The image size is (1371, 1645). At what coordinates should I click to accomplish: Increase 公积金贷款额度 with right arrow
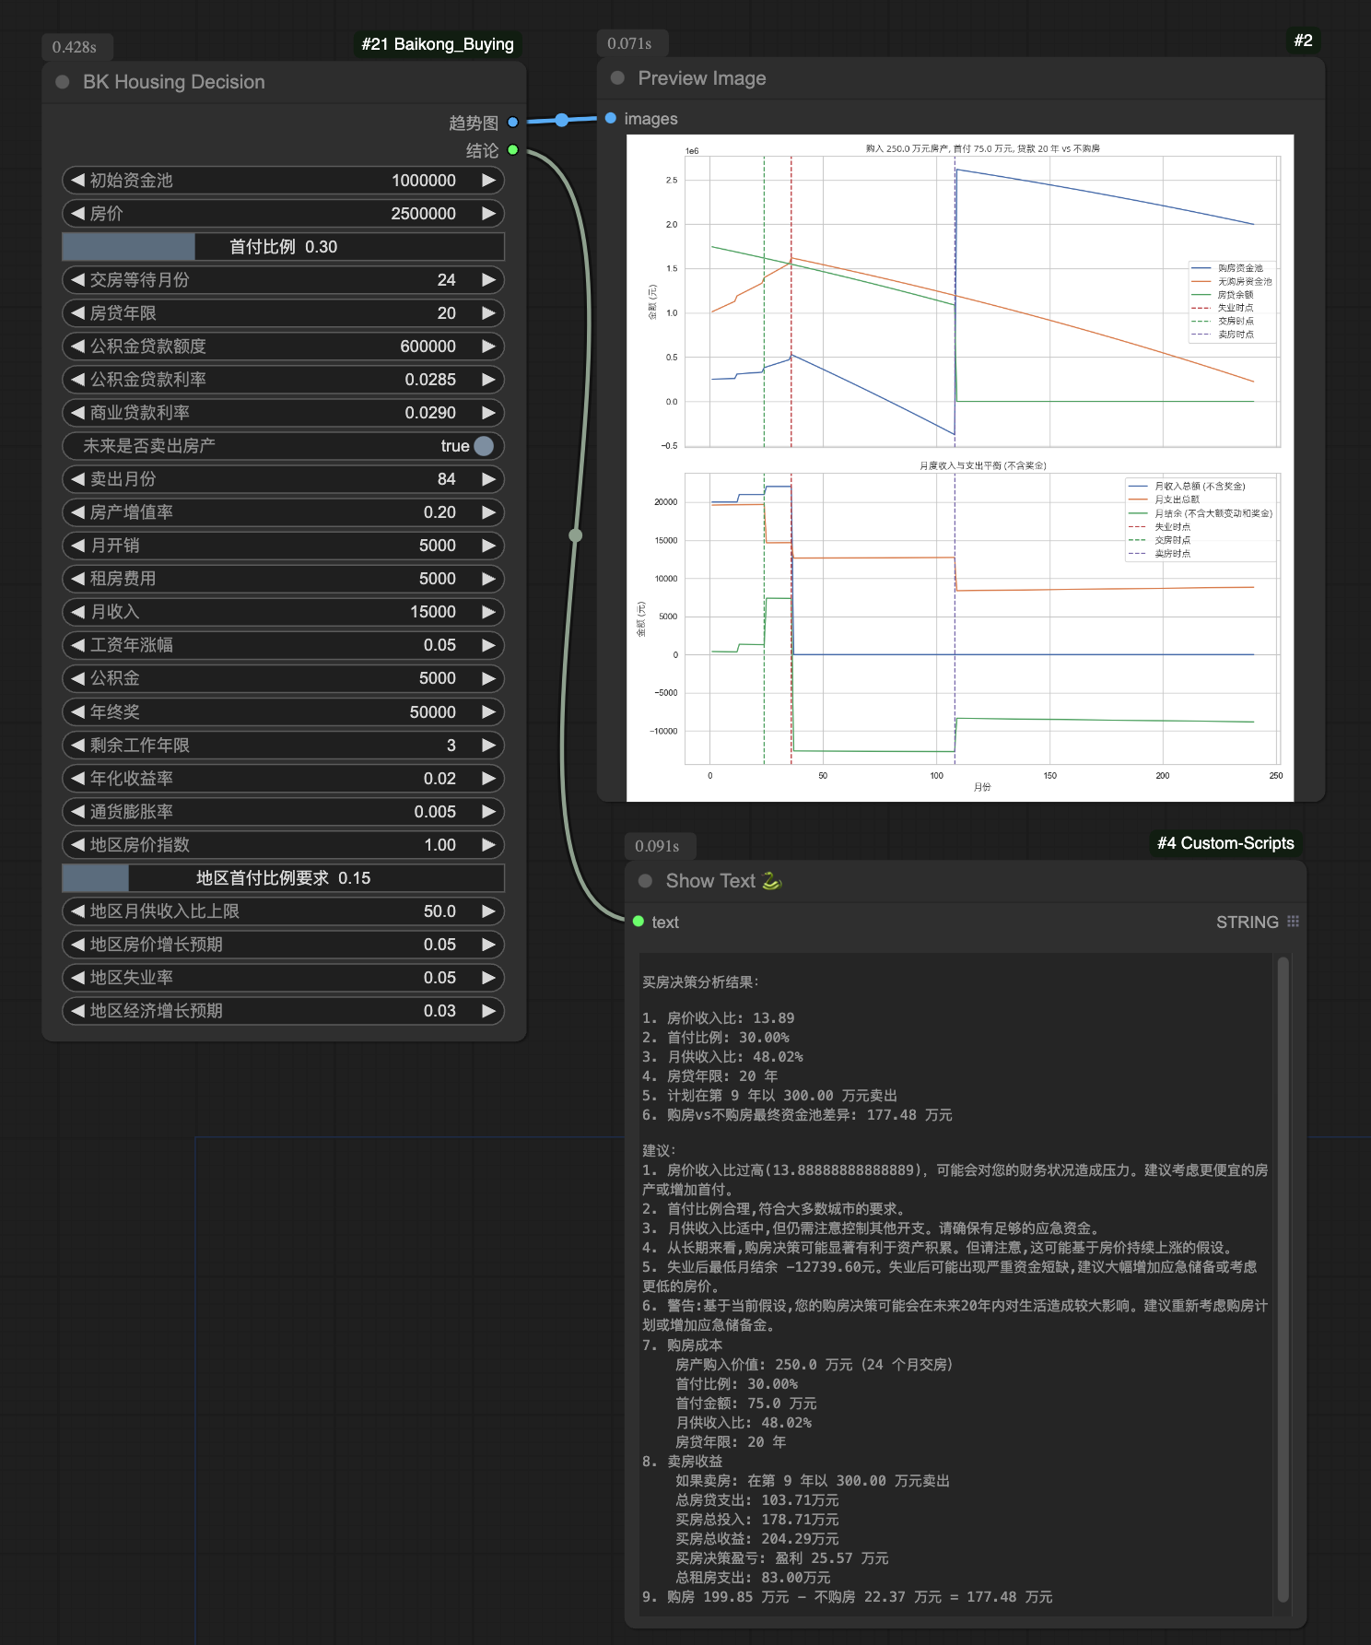(x=489, y=347)
